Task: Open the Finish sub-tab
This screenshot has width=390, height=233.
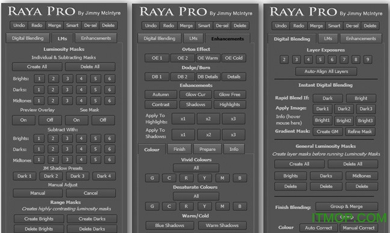Action: tap(179, 149)
